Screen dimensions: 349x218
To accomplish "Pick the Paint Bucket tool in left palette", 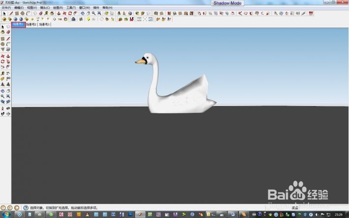I will [2, 32].
